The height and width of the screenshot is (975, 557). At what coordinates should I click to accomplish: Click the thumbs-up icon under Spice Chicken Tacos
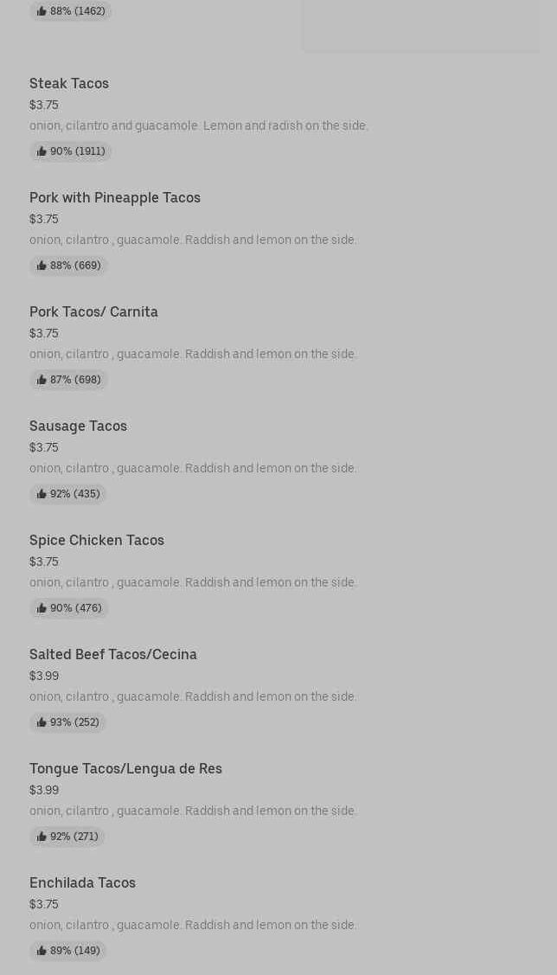(42, 608)
